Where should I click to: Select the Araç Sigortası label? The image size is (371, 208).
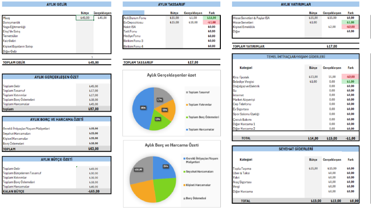242,182
